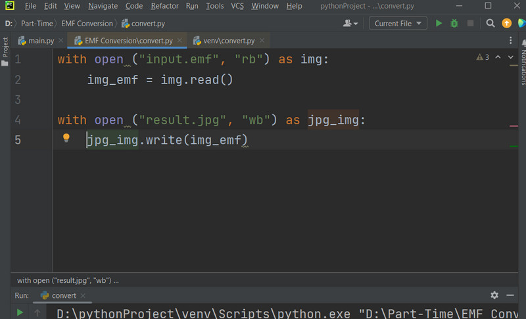
Task: Click the red error stripe mark in scrollbar
Action: click(514, 126)
